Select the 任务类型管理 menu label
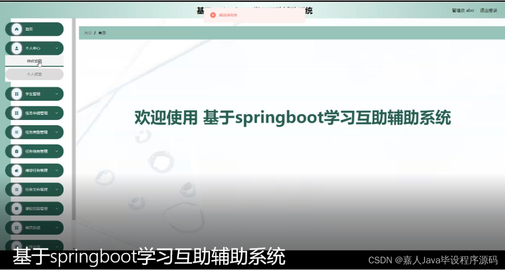 [36, 132]
